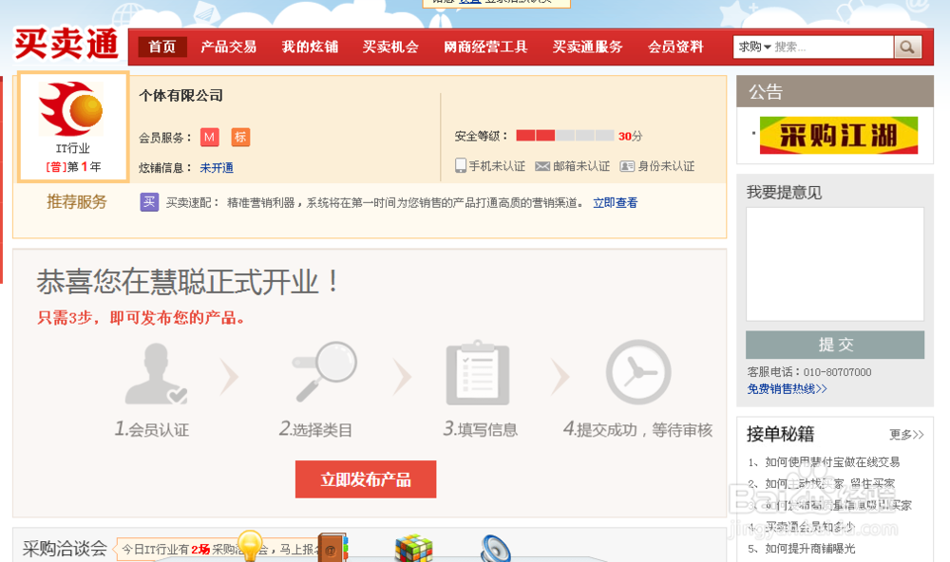
Task: Click the purple 买 service icon
Action: [149, 201]
